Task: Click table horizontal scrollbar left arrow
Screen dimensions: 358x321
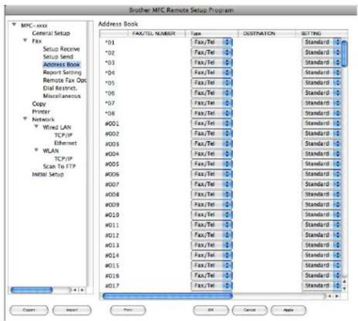Action: [x=330, y=296]
